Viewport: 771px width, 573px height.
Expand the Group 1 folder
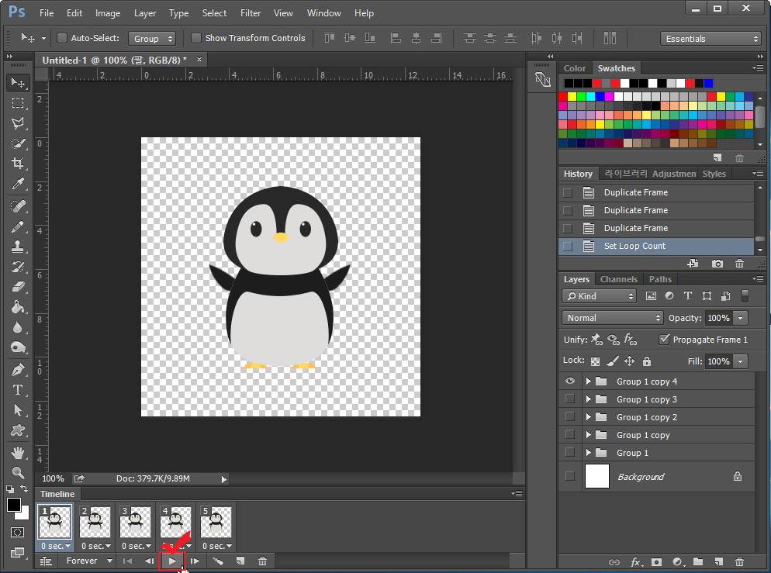(588, 453)
